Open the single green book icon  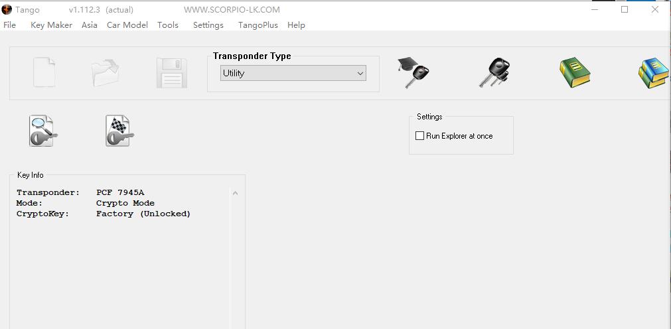pyautogui.click(x=575, y=73)
